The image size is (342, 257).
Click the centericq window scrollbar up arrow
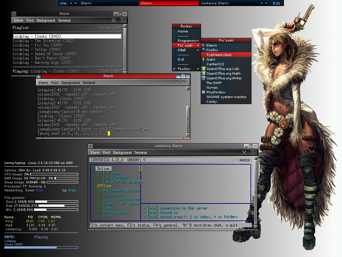(256, 158)
